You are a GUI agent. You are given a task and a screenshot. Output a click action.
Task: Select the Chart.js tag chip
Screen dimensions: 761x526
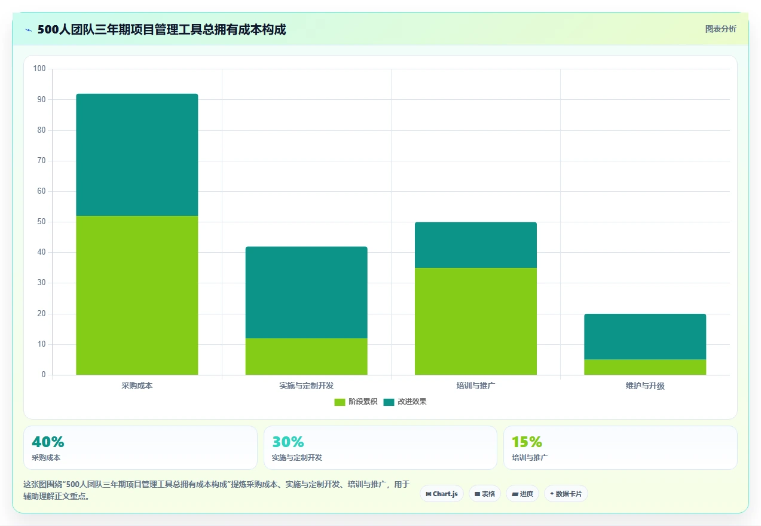click(x=442, y=494)
